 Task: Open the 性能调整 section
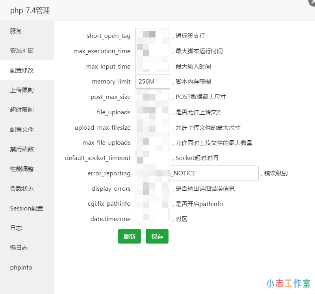point(22,169)
